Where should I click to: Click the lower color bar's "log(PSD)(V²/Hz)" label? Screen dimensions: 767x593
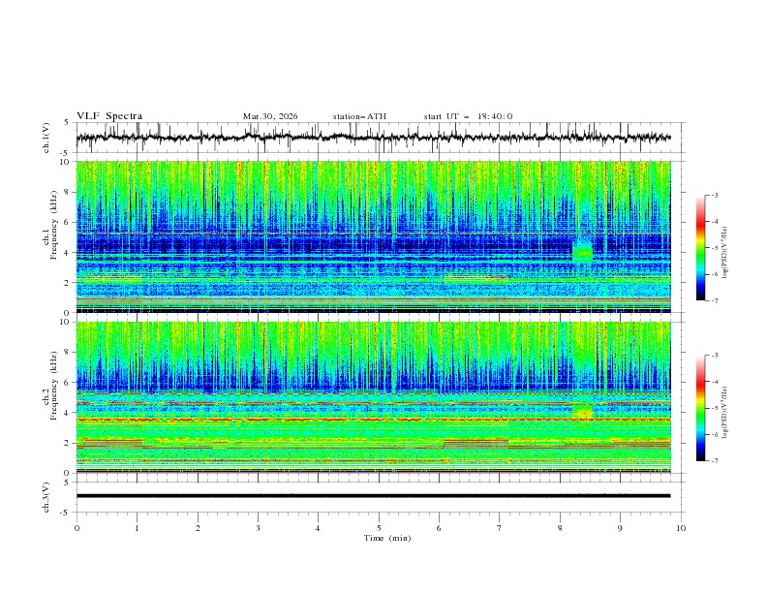coord(725,413)
